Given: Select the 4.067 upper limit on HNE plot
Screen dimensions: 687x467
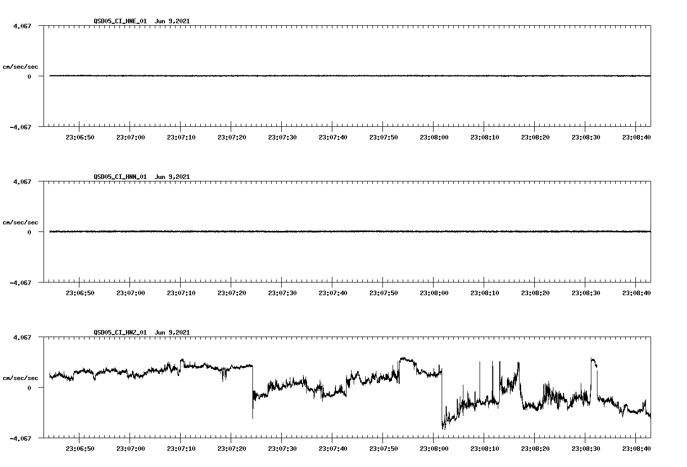Looking at the screenshot, I should (x=22, y=26).
